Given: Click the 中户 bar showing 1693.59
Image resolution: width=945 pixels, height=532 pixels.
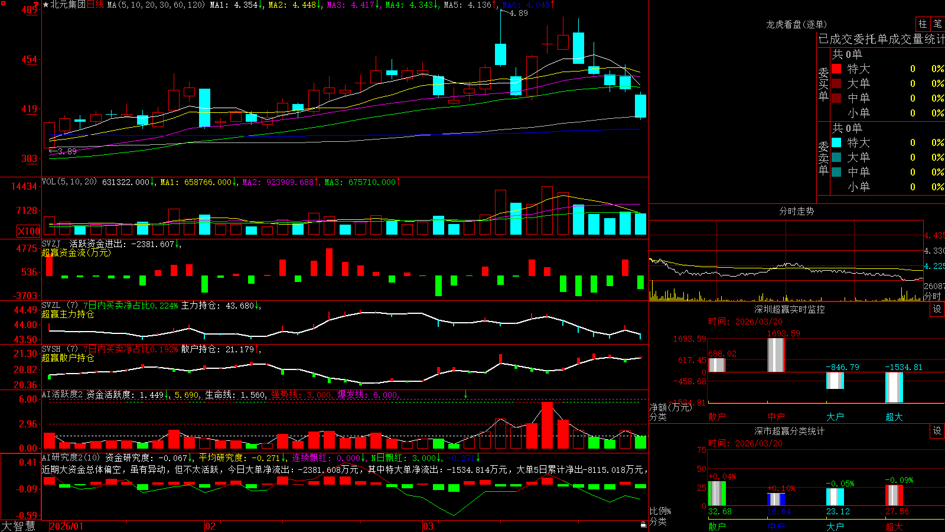Looking at the screenshot, I should pos(776,355).
